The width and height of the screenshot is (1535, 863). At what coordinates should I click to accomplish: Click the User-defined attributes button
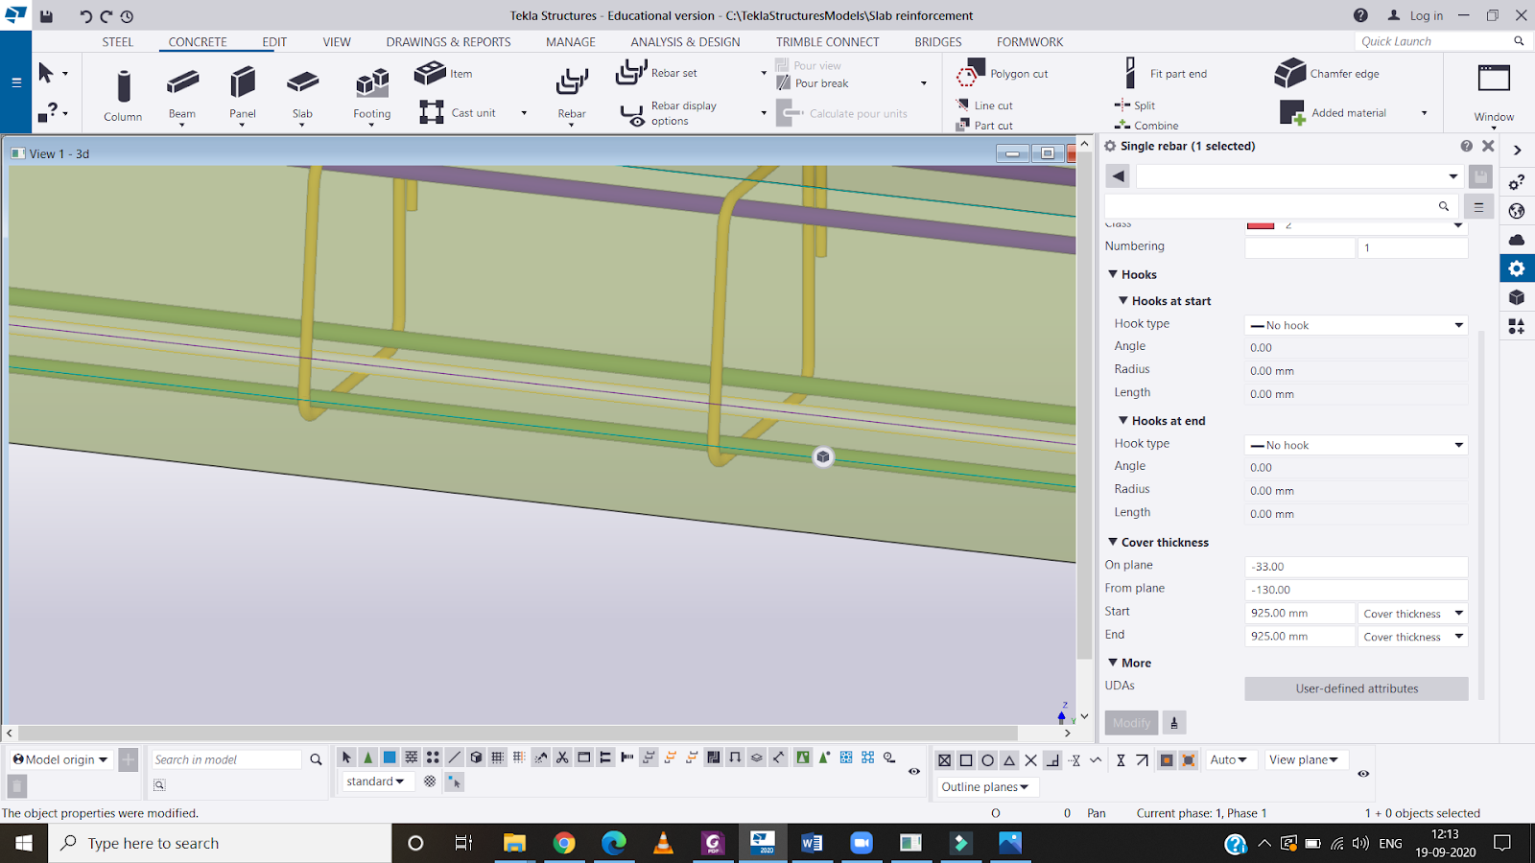(x=1356, y=688)
